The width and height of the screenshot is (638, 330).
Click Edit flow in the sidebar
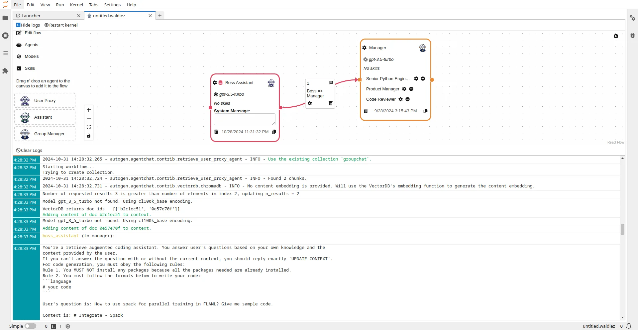[x=29, y=33]
